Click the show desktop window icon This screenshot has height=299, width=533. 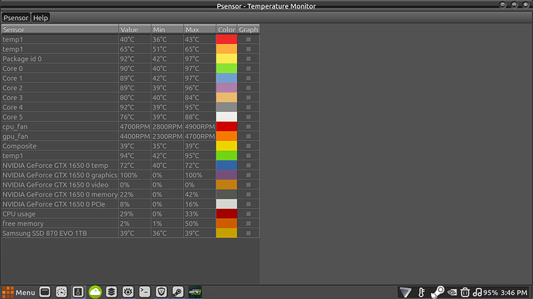[45, 292]
